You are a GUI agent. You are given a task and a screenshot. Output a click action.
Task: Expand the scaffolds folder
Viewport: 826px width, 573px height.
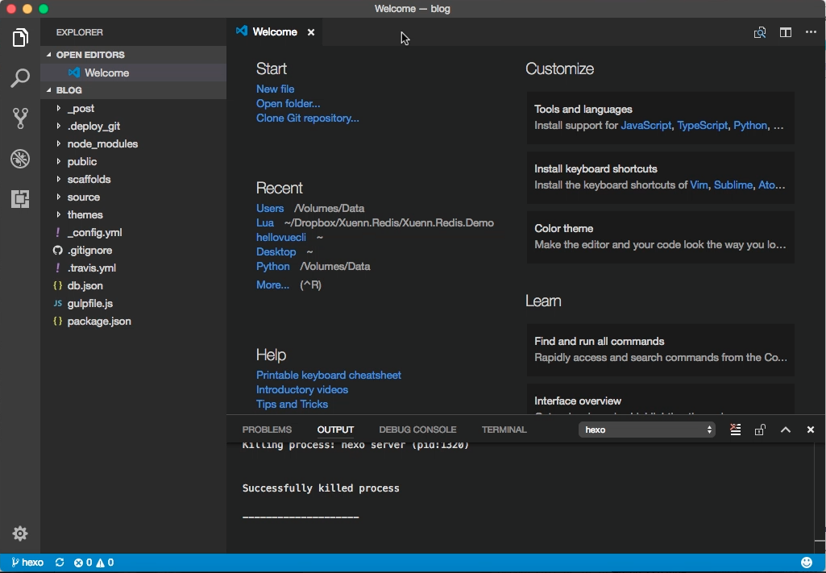(133, 179)
